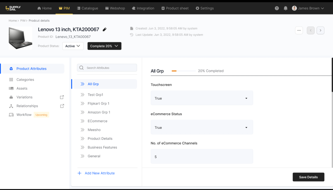Open Assets in the sidebar

[x=22, y=89]
